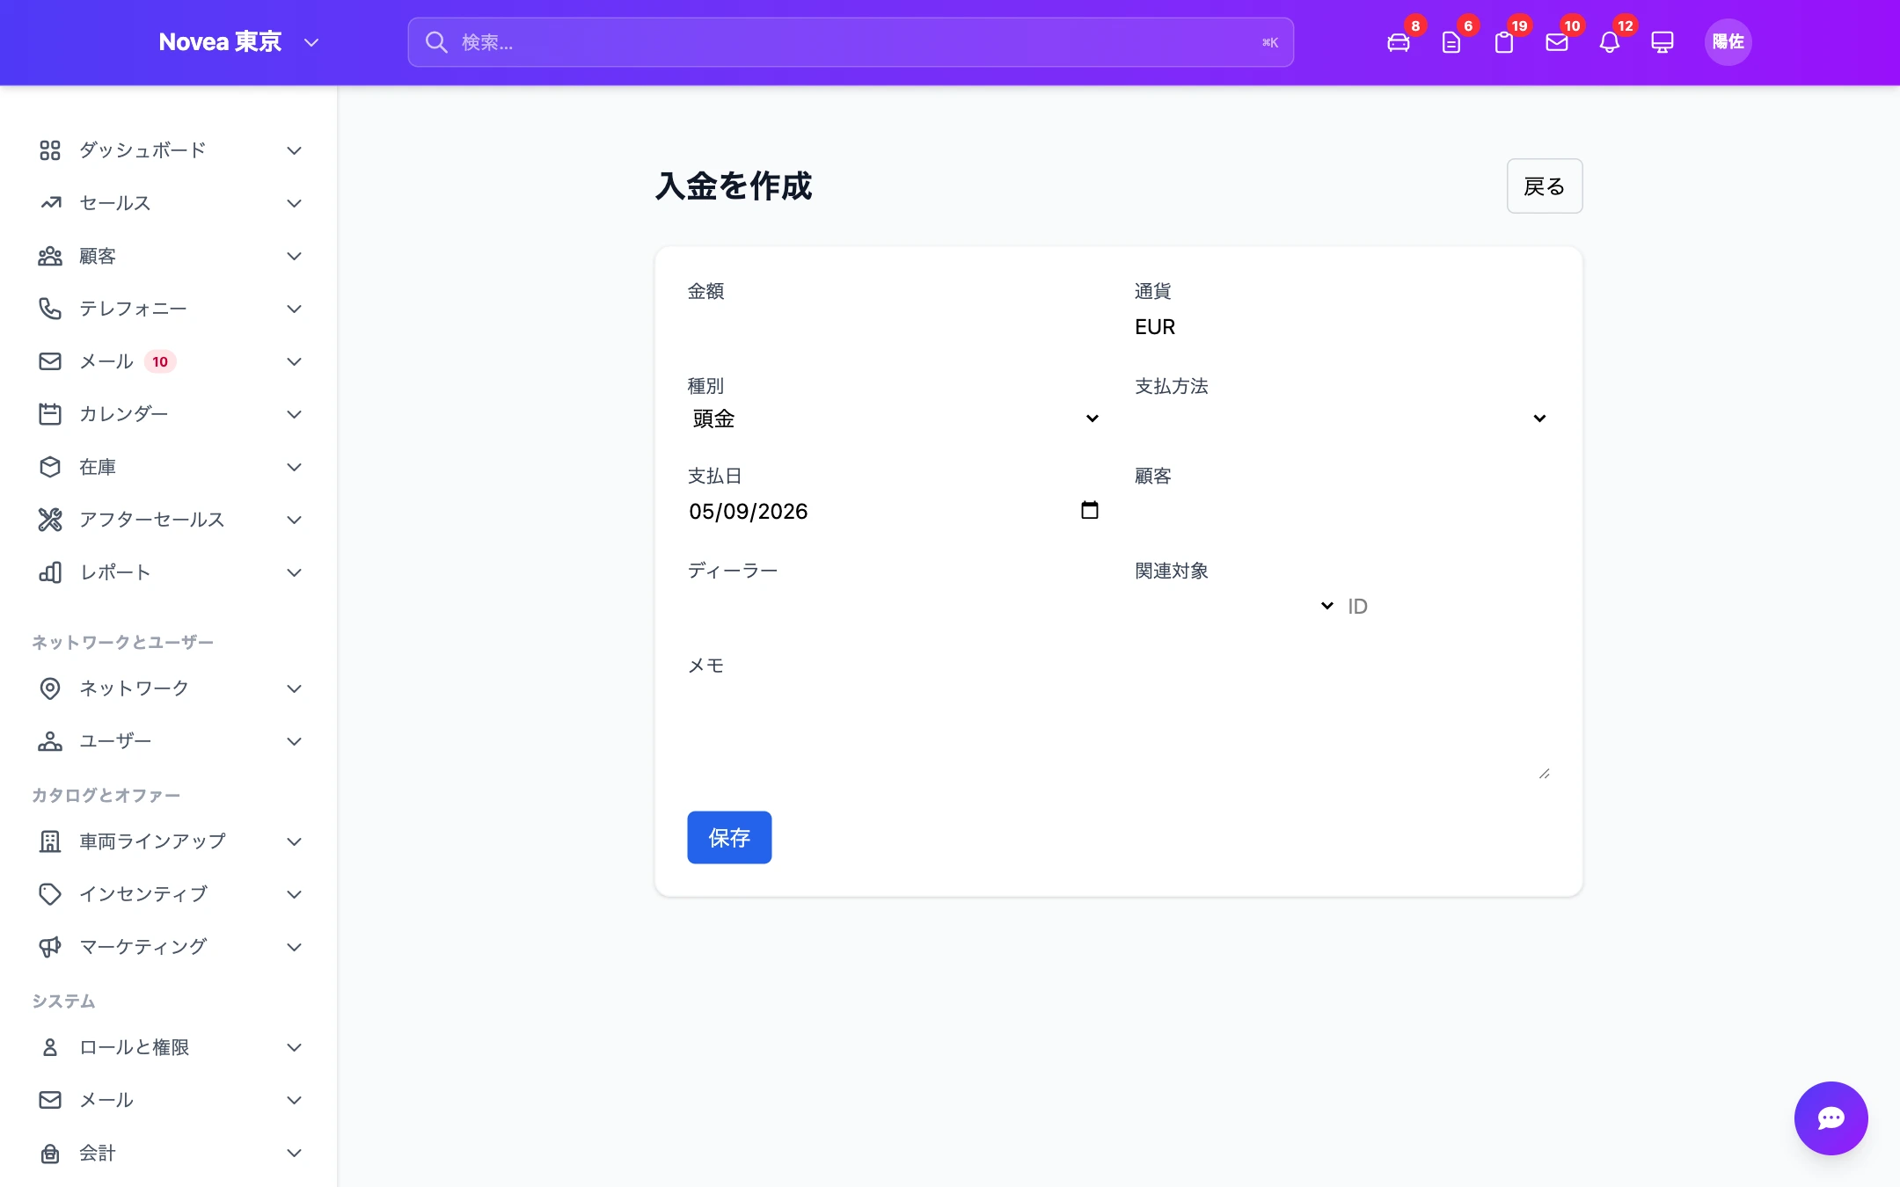Click the 顧客 input field in form

coord(1342,511)
